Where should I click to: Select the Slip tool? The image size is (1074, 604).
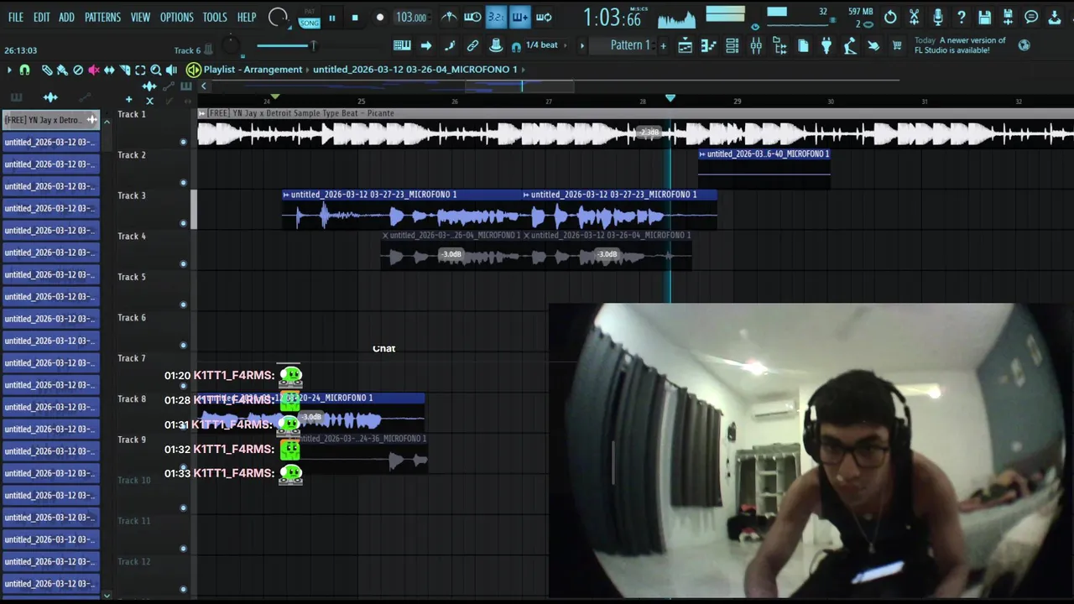(x=109, y=70)
